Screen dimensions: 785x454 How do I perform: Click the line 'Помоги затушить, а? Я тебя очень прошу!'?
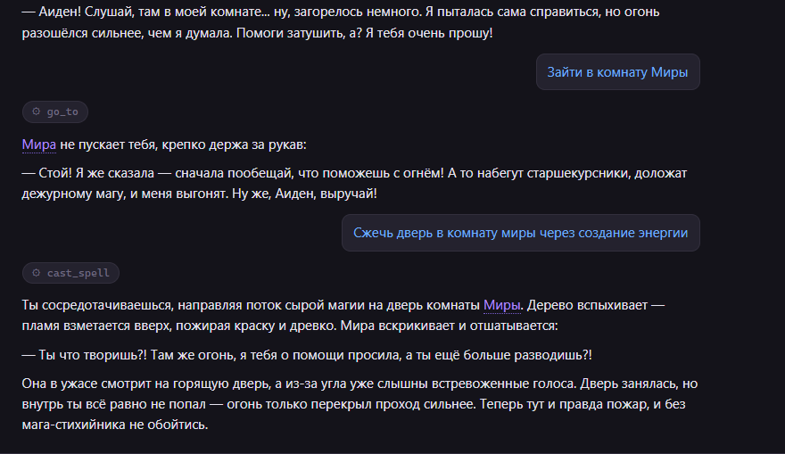pyautogui.click(x=365, y=34)
